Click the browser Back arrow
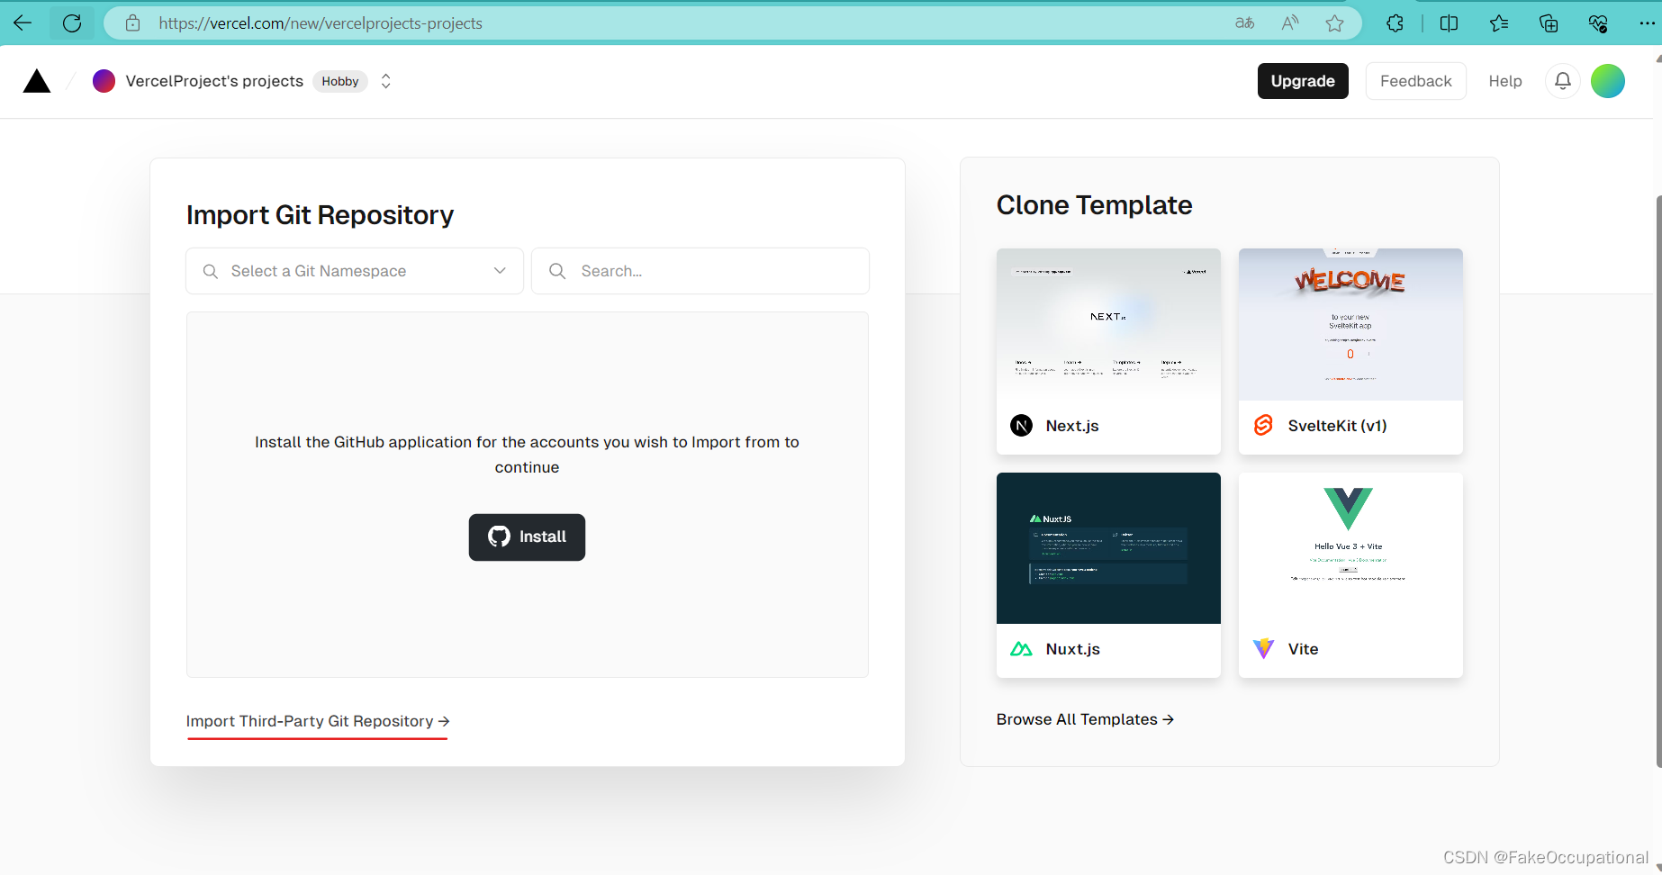The image size is (1662, 875). [23, 23]
